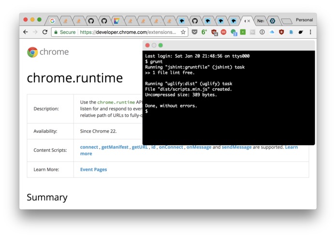Open a new tab with the blank tab button

pyautogui.click(x=287, y=21)
